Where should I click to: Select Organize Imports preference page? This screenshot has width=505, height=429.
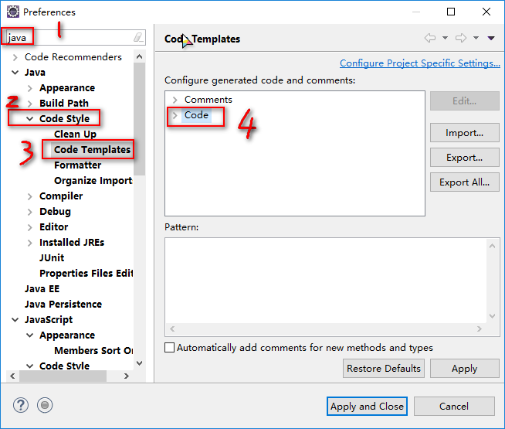[x=93, y=181]
